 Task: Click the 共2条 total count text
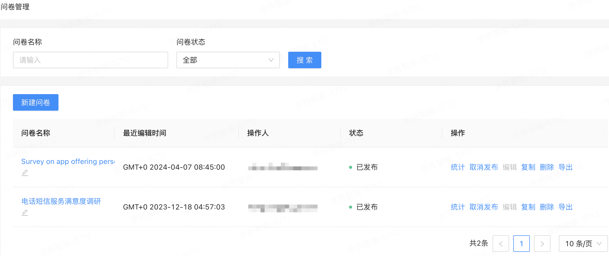pyautogui.click(x=479, y=243)
